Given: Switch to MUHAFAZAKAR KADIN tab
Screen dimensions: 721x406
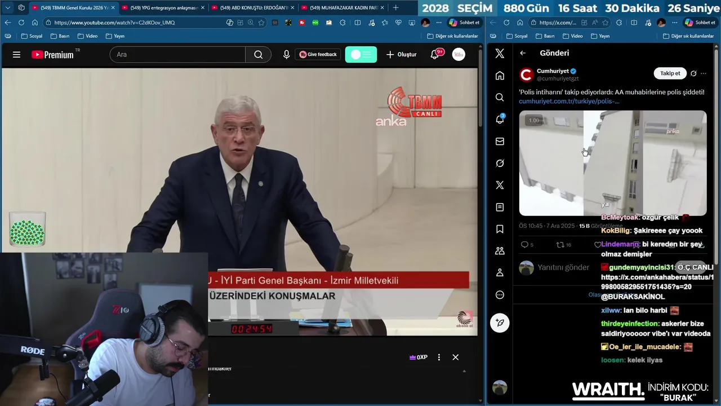Looking at the screenshot, I should pyautogui.click(x=342, y=7).
